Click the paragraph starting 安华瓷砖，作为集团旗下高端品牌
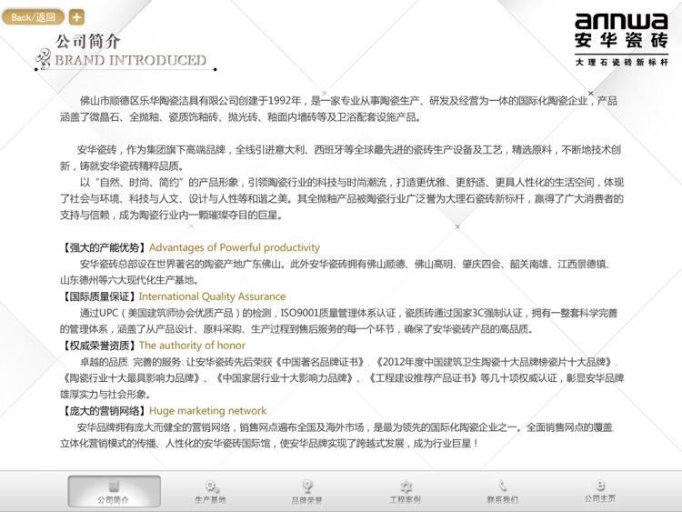The width and height of the screenshot is (682, 512). (340, 158)
